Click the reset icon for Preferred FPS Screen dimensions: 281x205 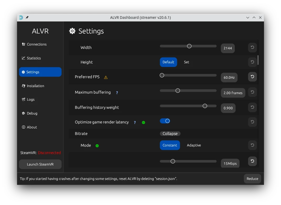(x=252, y=77)
